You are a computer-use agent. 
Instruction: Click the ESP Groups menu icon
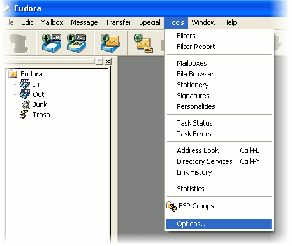click(x=172, y=206)
